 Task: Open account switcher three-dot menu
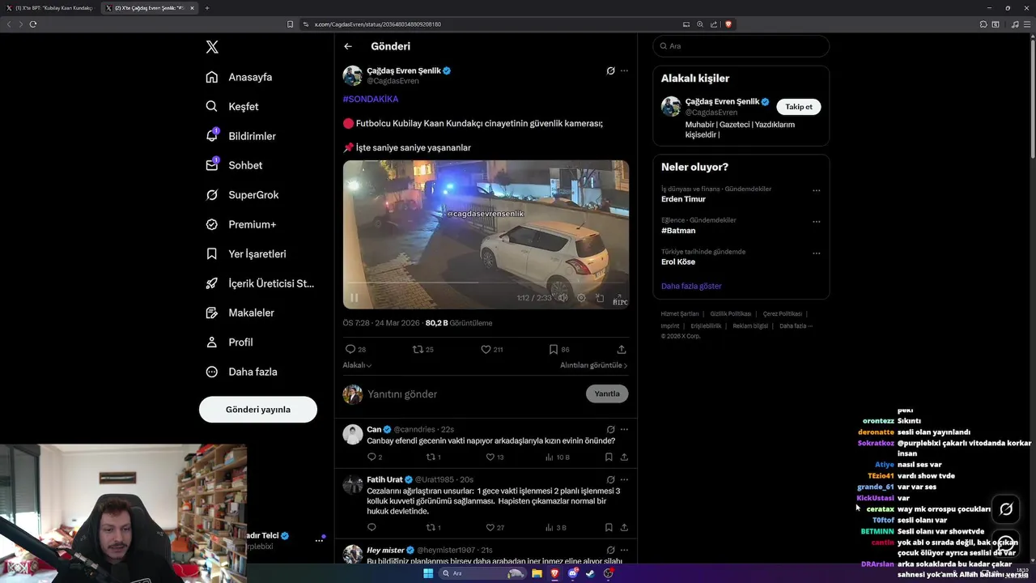pos(319,540)
